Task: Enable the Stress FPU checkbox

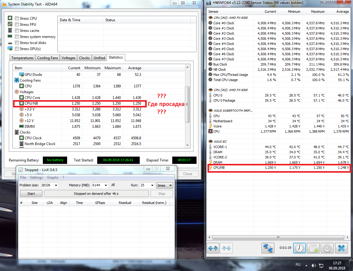Action: (17, 24)
